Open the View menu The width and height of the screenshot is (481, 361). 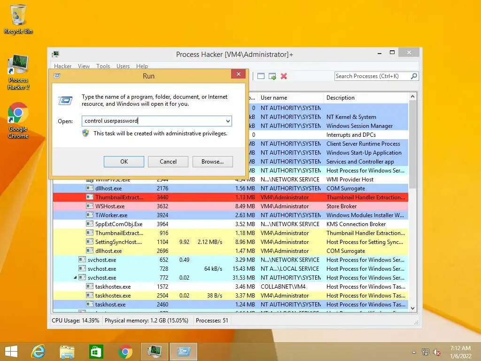(x=84, y=66)
